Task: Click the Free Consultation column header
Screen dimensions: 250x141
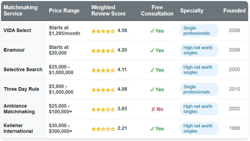Action: coord(157,10)
